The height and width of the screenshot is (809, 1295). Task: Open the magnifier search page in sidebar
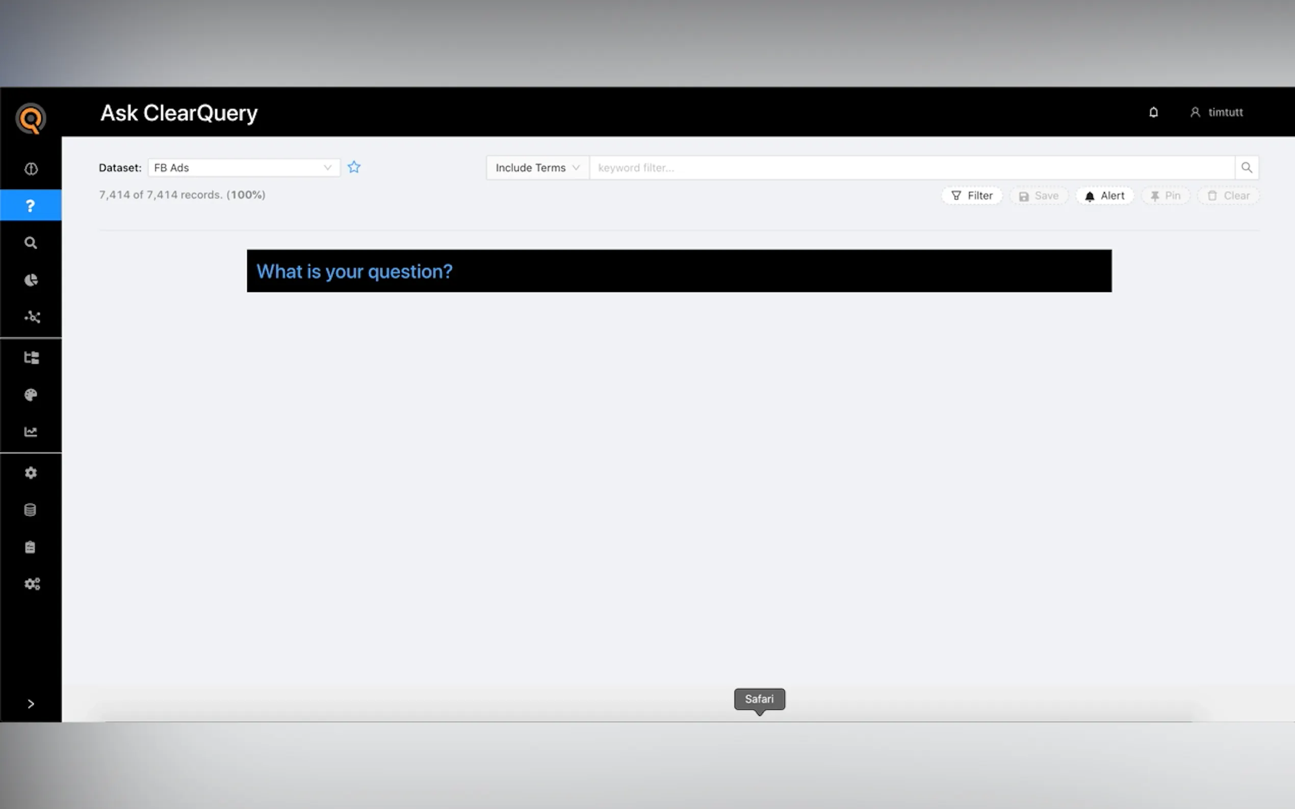coord(31,243)
